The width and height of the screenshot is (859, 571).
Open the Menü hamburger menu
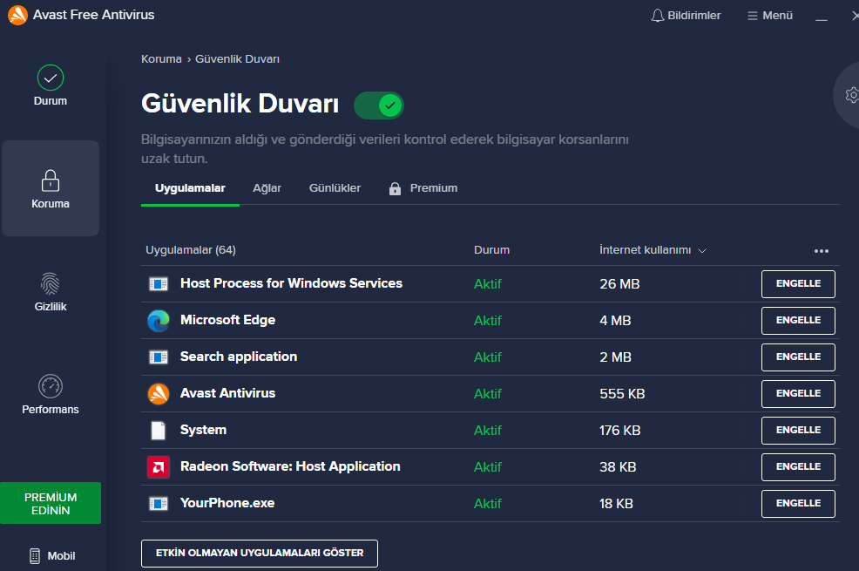tap(770, 16)
